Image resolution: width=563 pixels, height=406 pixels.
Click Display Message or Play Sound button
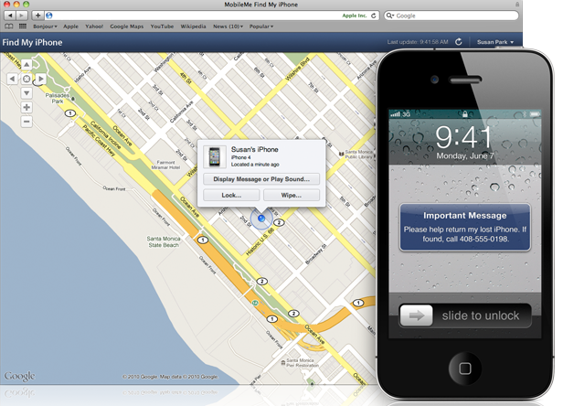pos(260,178)
